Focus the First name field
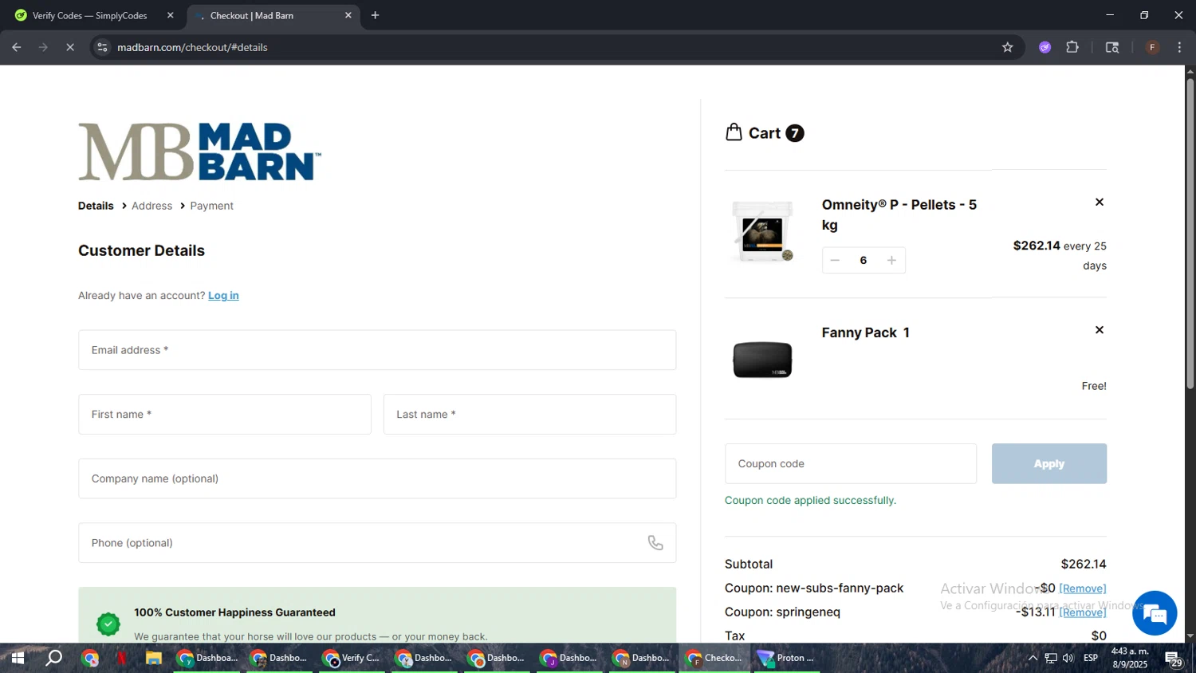This screenshot has width=1196, height=673. coord(225,415)
